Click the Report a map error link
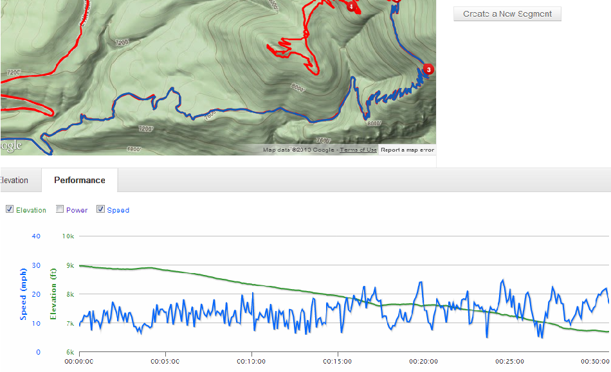This screenshot has width=611, height=372. 407,150
